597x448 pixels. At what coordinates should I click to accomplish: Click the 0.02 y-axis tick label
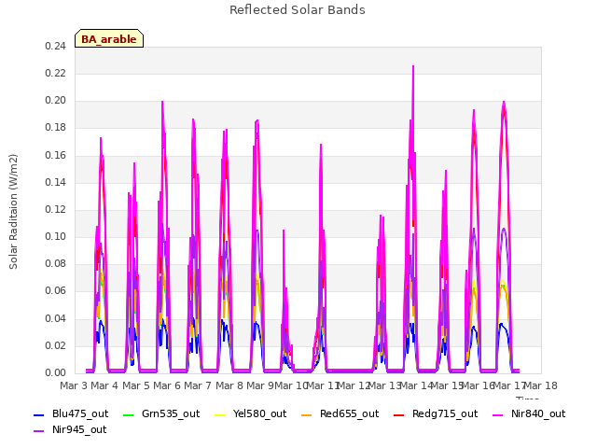55,346
